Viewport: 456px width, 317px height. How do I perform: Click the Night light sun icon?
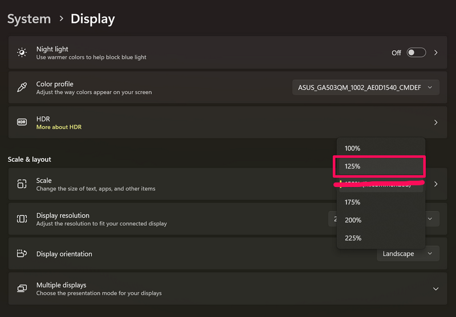click(22, 52)
